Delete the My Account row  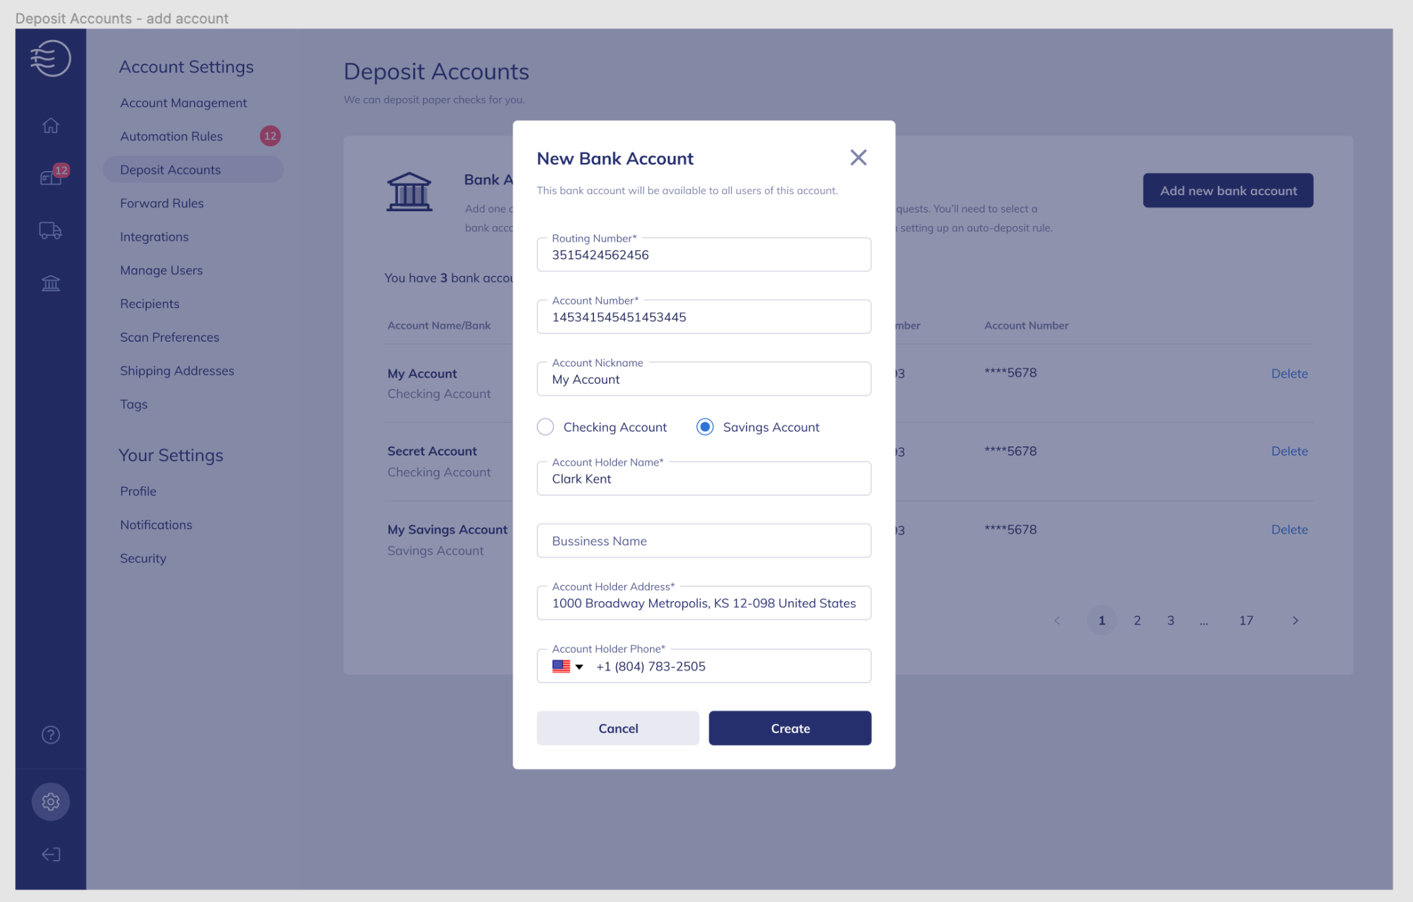(1290, 373)
